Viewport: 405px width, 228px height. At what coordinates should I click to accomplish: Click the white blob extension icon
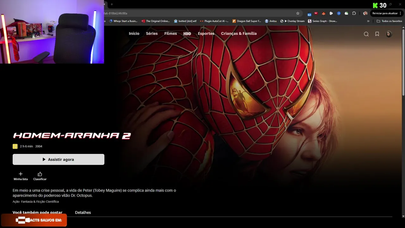click(x=331, y=13)
